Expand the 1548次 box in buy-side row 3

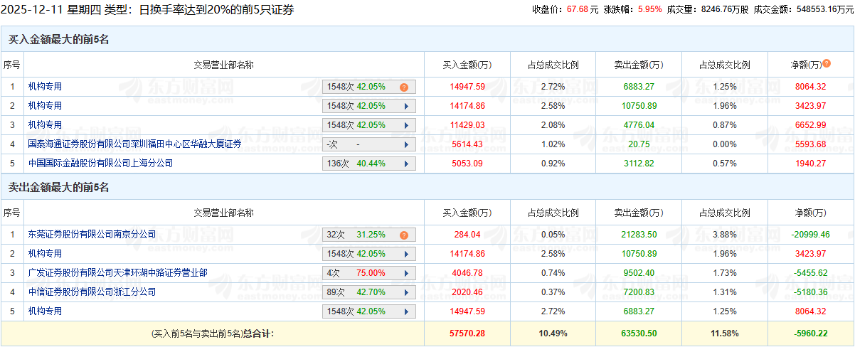point(406,125)
